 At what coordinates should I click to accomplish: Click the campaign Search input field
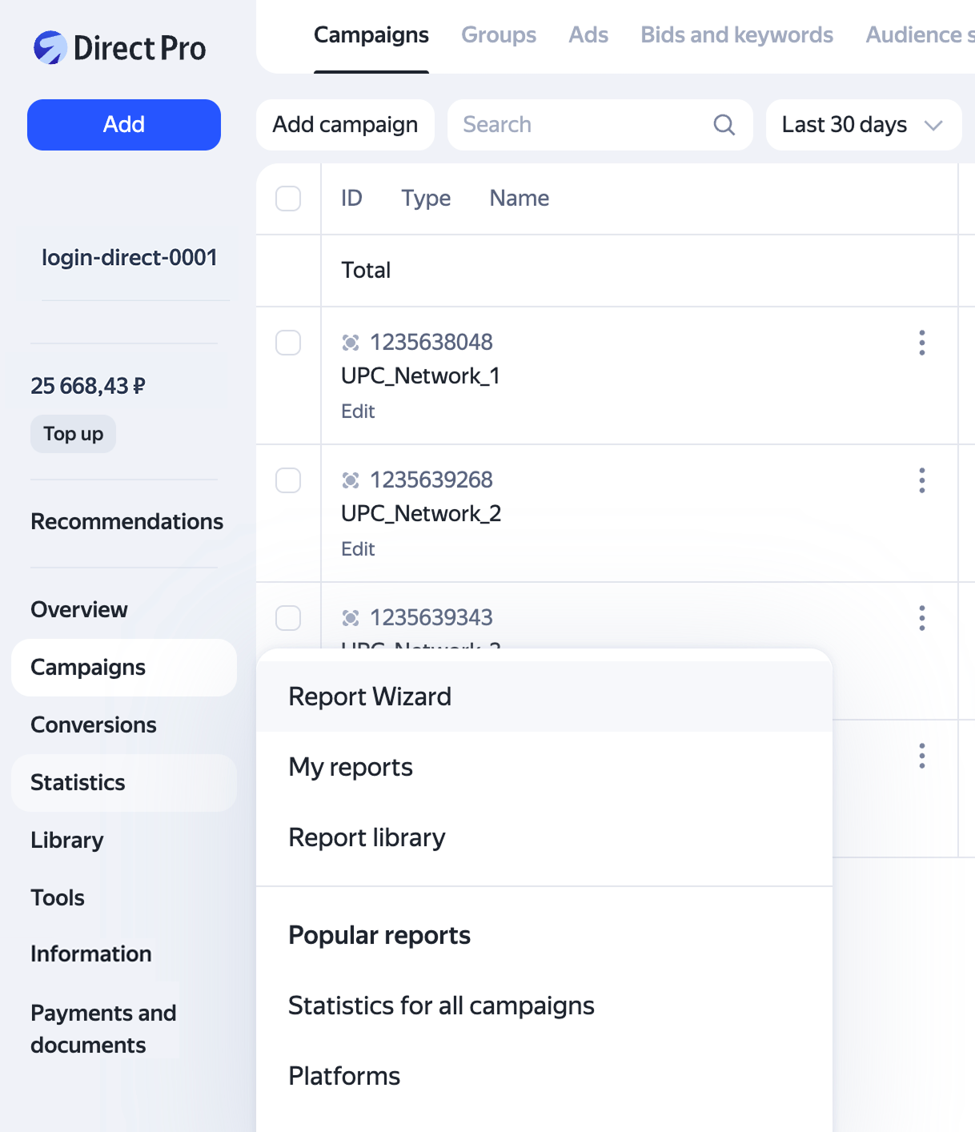coord(600,125)
